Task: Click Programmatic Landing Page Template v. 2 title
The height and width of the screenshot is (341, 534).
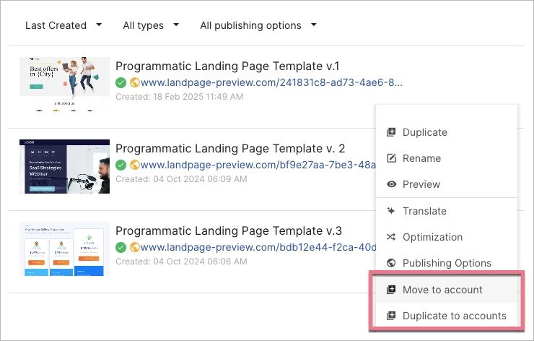Action: pyautogui.click(x=230, y=149)
